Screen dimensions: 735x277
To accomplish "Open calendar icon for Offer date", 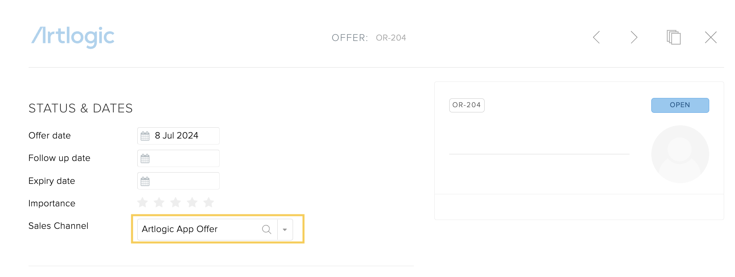I will pyautogui.click(x=145, y=136).
